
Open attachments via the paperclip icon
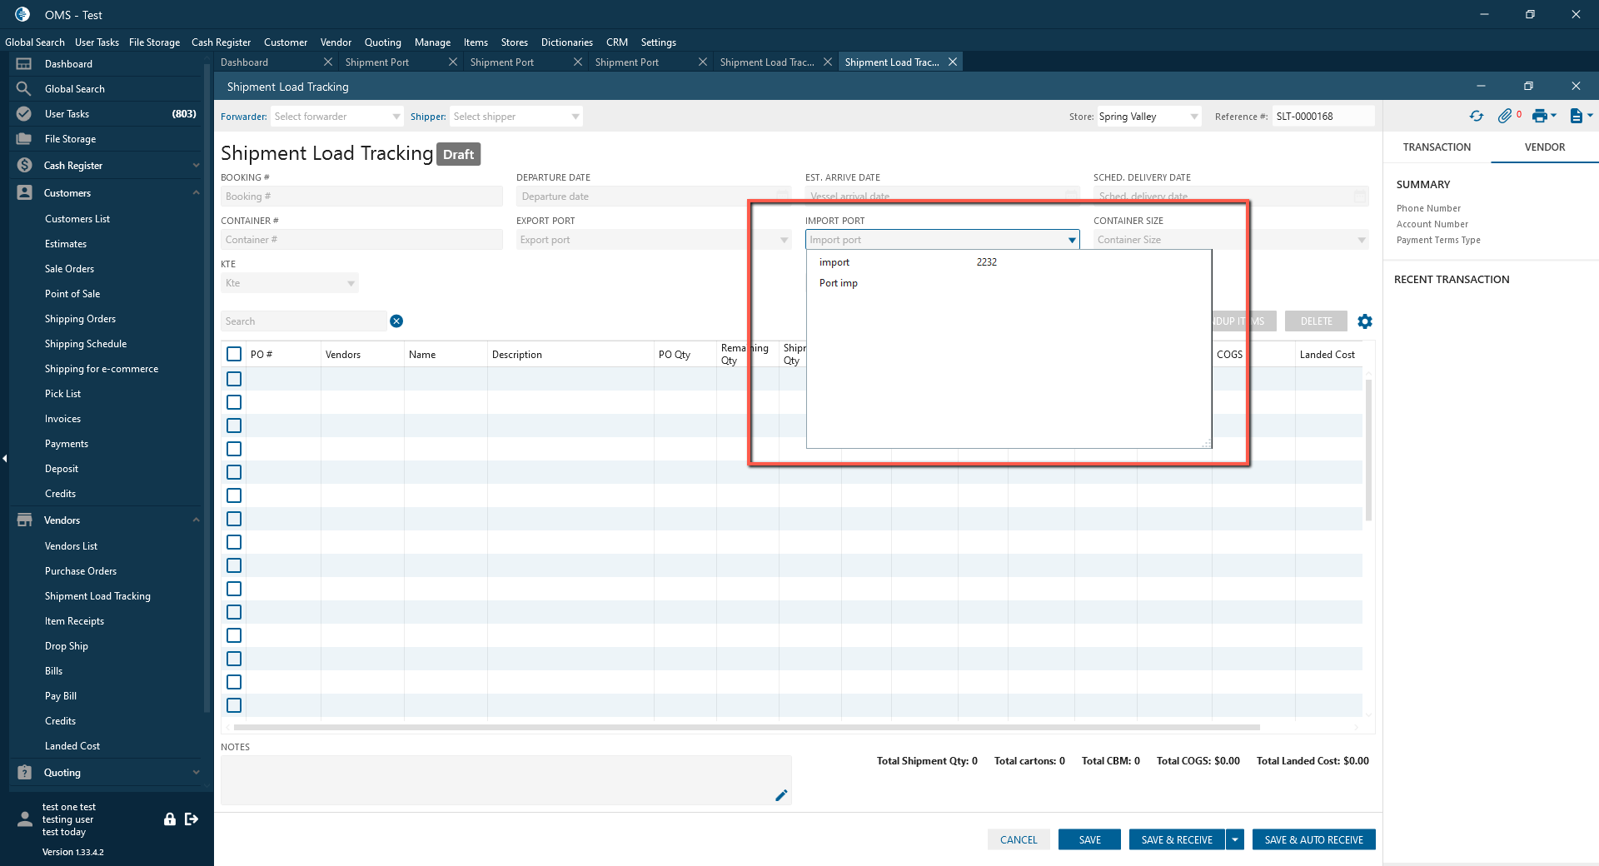[1504, 117]
